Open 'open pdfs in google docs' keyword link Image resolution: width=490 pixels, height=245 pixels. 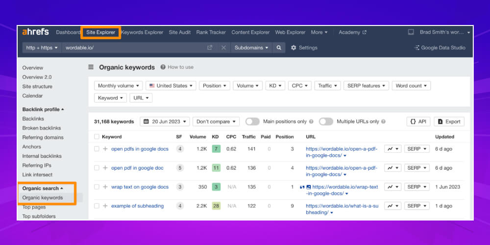[x=140, y=149]
